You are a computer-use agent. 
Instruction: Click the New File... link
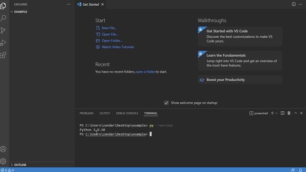point(109,28)
